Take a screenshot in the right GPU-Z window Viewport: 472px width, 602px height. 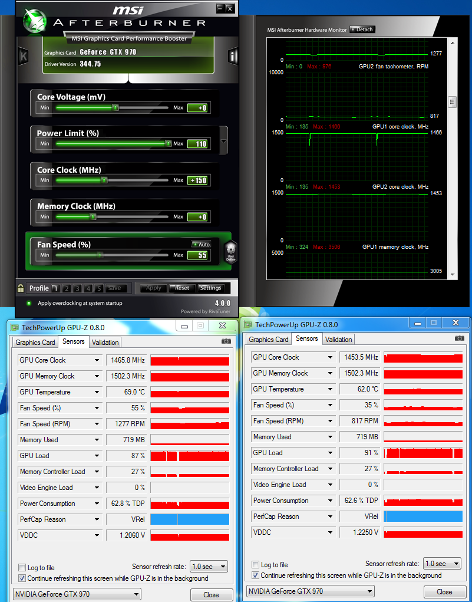(459, 338)
